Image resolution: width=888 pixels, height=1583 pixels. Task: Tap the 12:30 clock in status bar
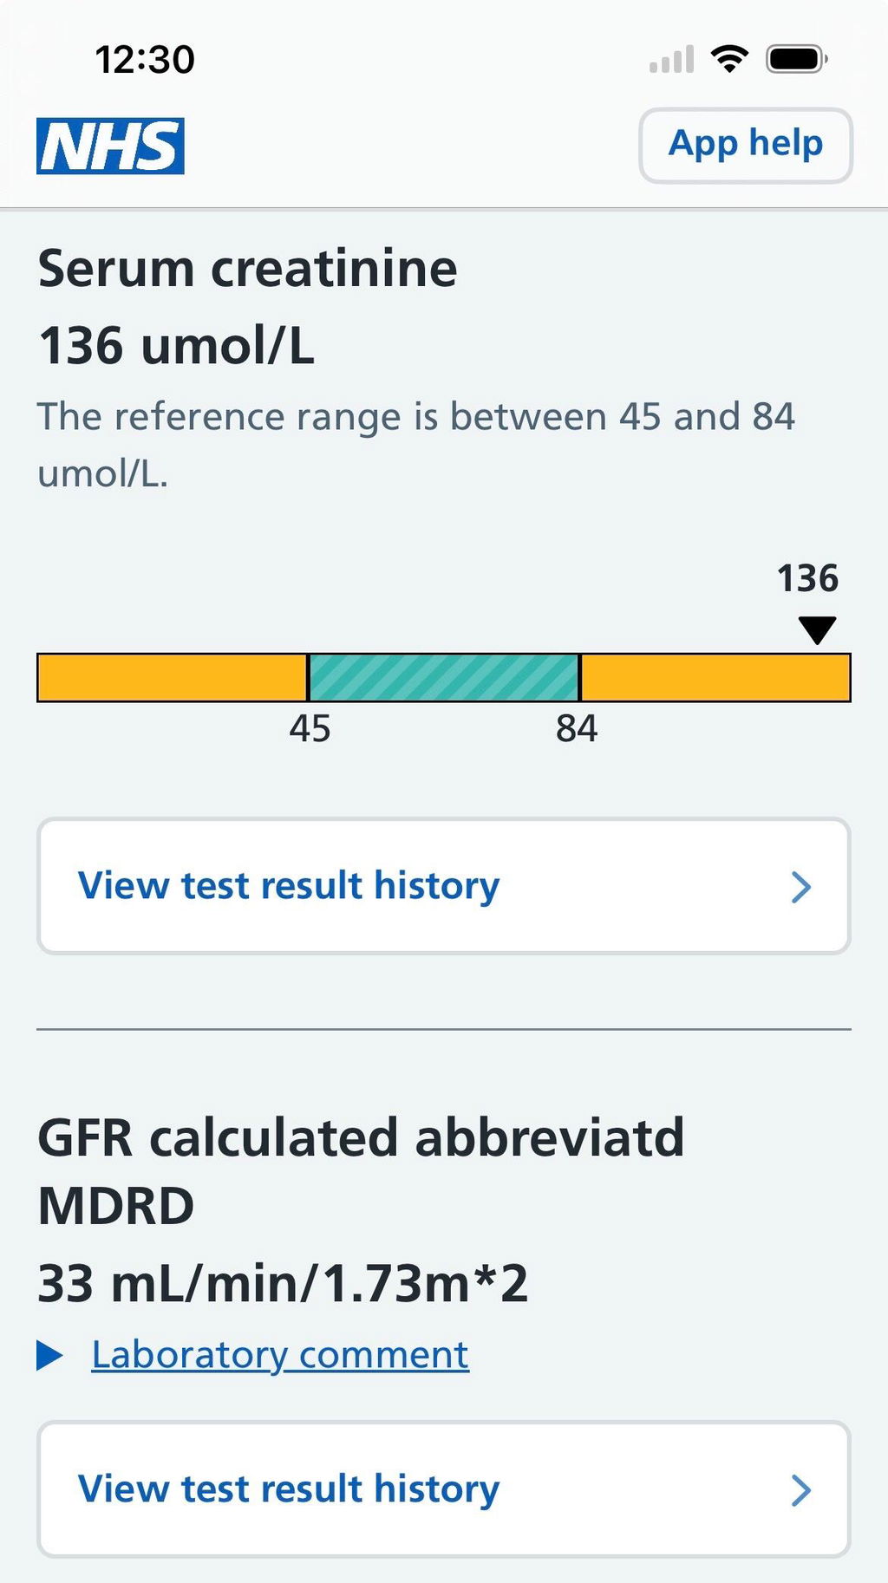tap(145, 60)
